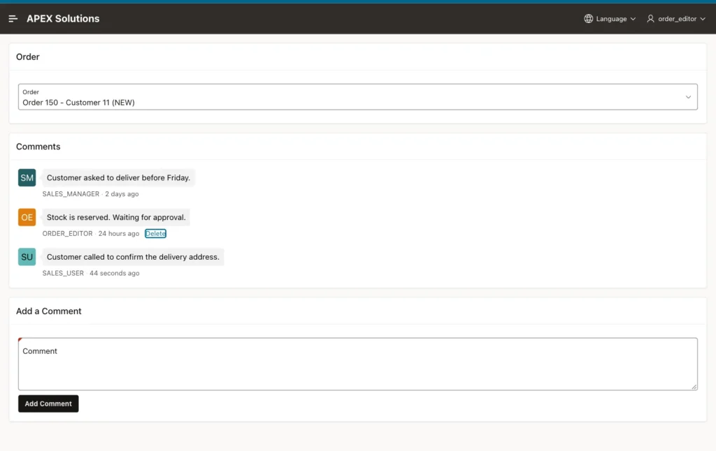Click the globe Language icon
716x451 pixels.
(588, 19)
